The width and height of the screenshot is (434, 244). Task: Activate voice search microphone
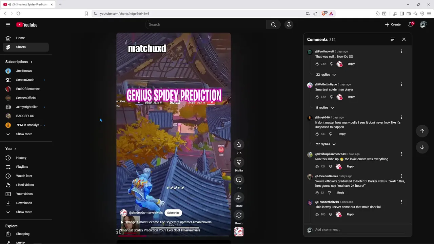click(289, 24)
